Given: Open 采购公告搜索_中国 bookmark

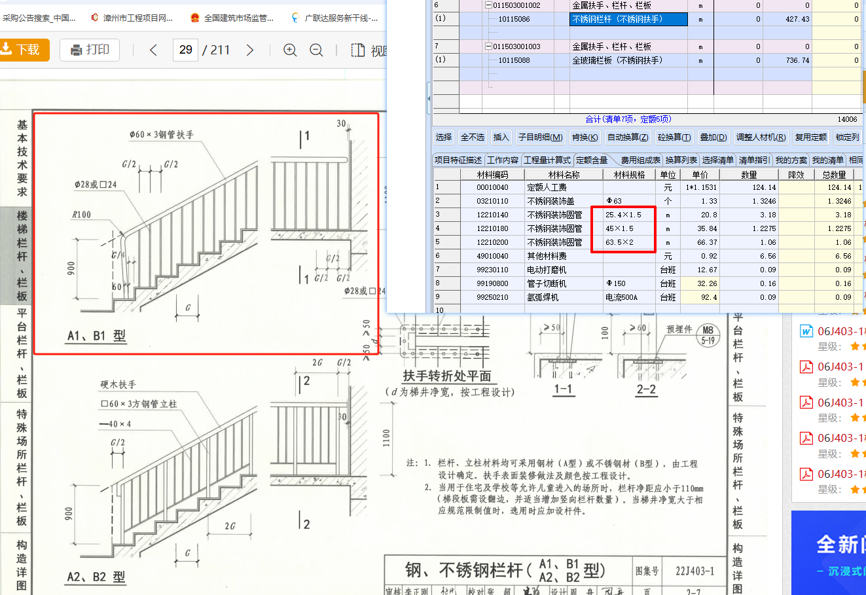Looking at the screenshot, I should tap(38, 18).
